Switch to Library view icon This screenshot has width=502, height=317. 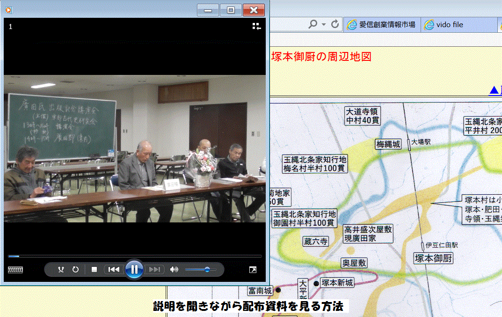(x=256, y=26)
